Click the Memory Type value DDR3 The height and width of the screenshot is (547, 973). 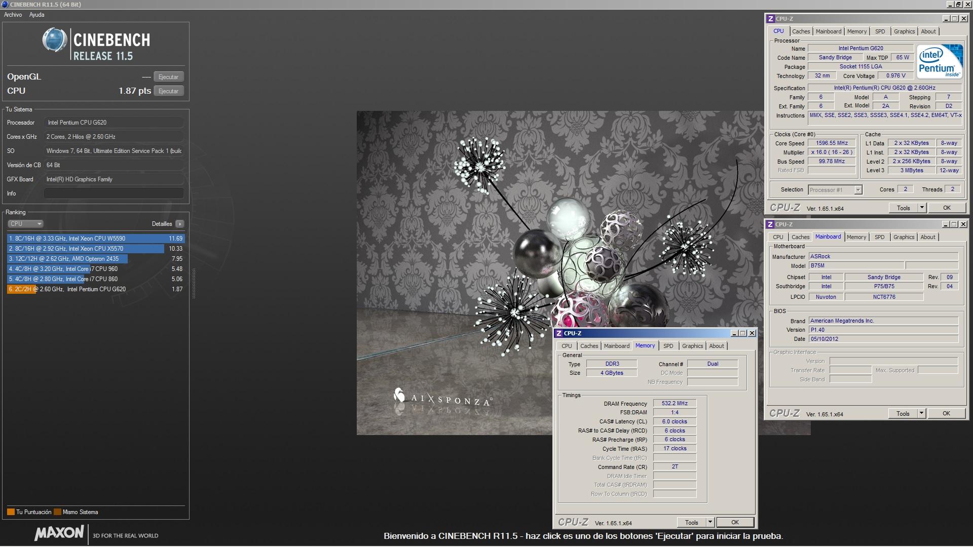(x=612, y=364)
